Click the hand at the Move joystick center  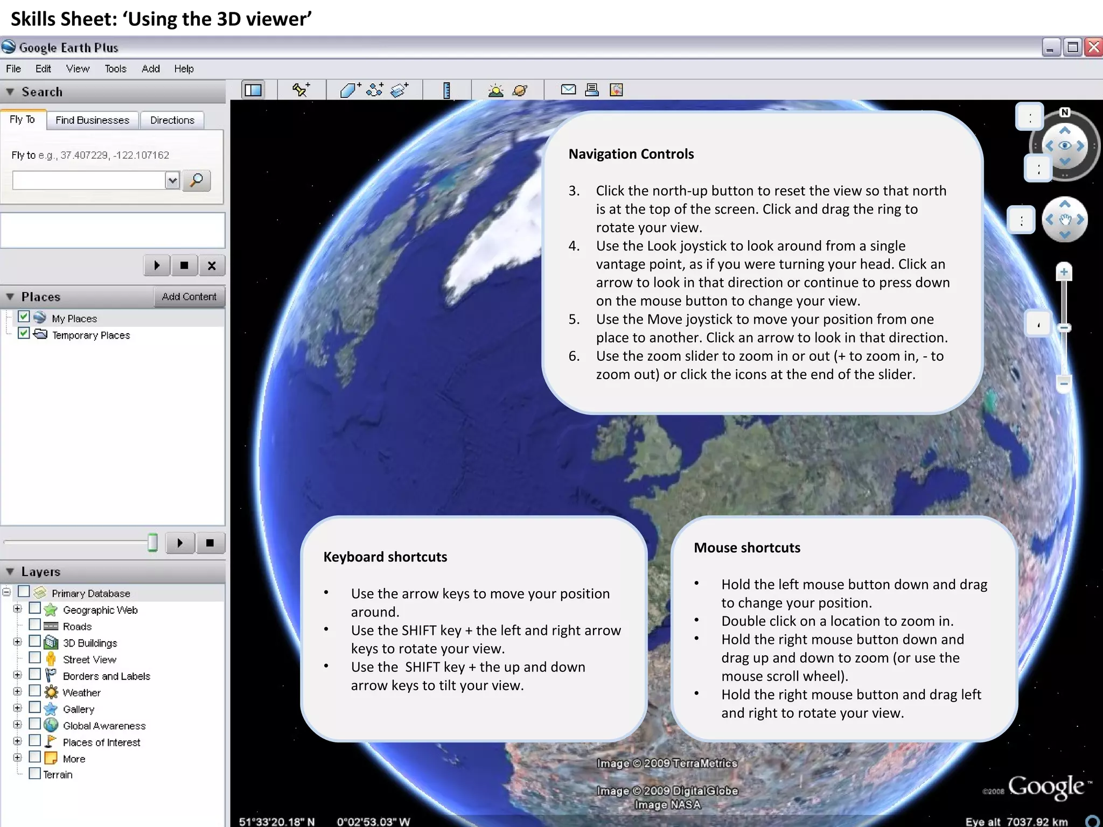pos(1065,220)
